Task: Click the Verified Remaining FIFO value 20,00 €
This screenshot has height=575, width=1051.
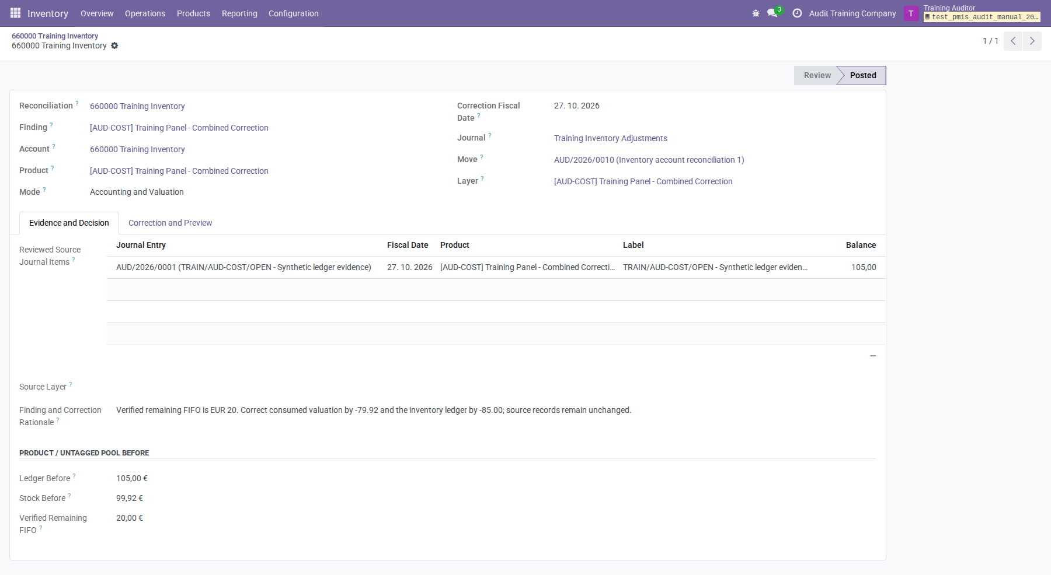Action: pos(130,518)
